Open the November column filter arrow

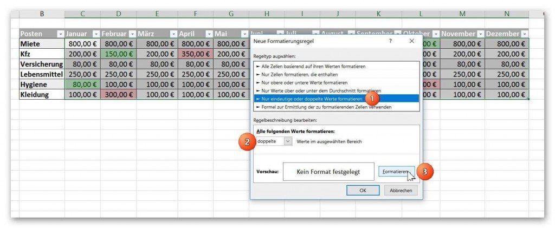[481, 34]
